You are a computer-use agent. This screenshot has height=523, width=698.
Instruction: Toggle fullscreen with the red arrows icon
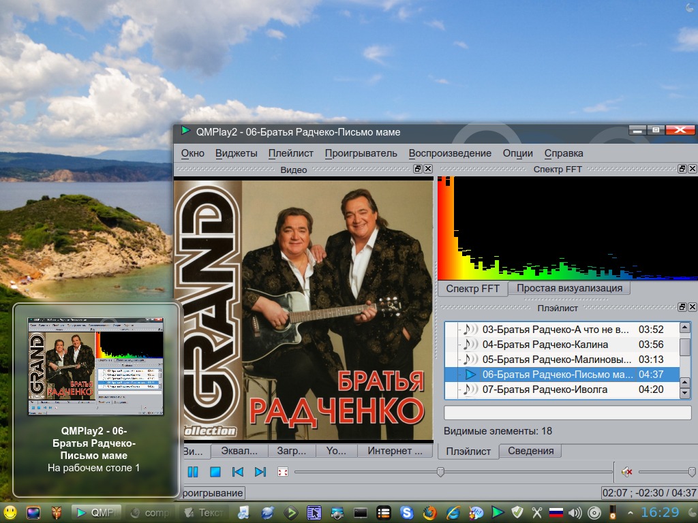click(283, 472)
